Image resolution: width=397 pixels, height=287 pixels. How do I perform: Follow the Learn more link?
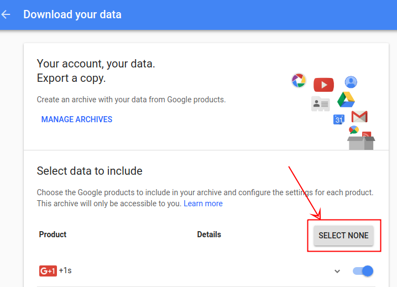click(203, 203)
